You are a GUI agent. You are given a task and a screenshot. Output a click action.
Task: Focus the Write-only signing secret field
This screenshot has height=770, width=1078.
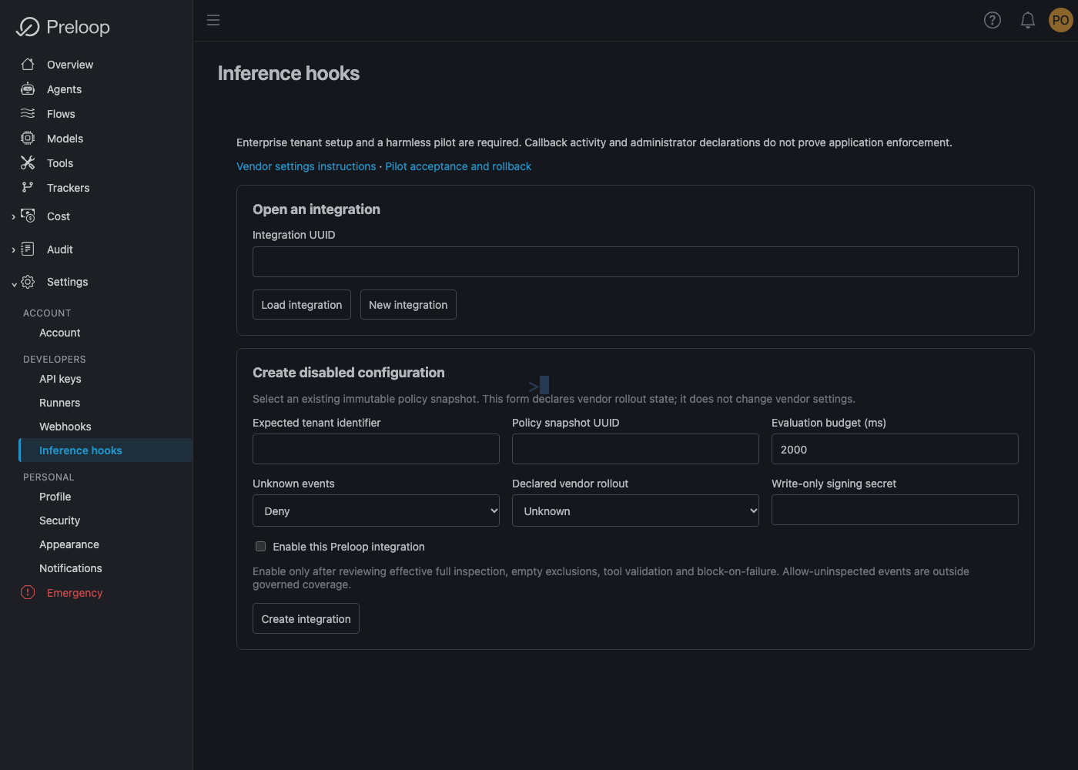pyautogui.click(x=895, y=510)
